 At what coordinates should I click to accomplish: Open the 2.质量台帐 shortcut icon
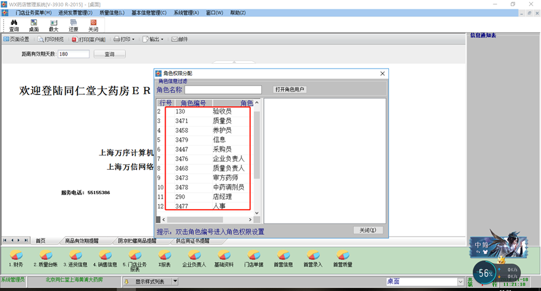click(x=46, y=259)
